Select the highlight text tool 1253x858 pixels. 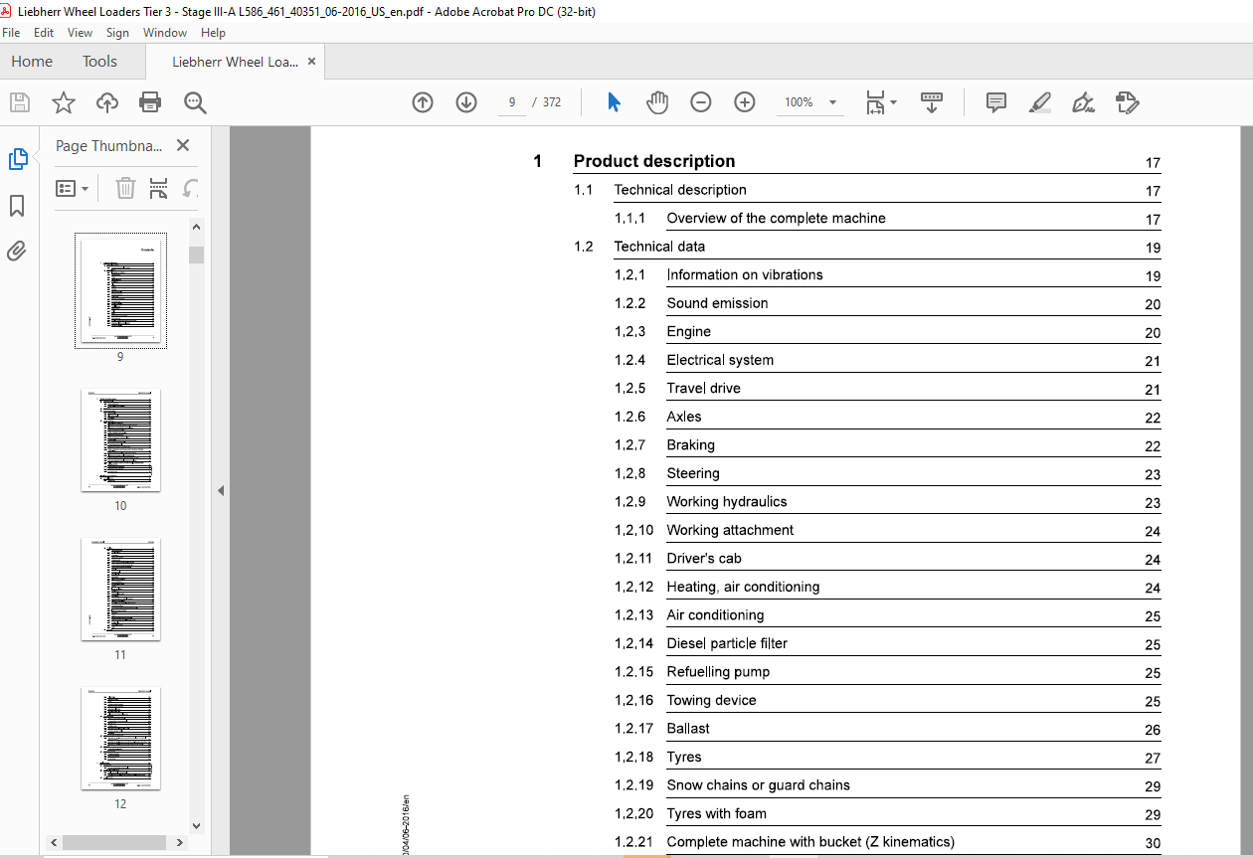(1040, 102)
